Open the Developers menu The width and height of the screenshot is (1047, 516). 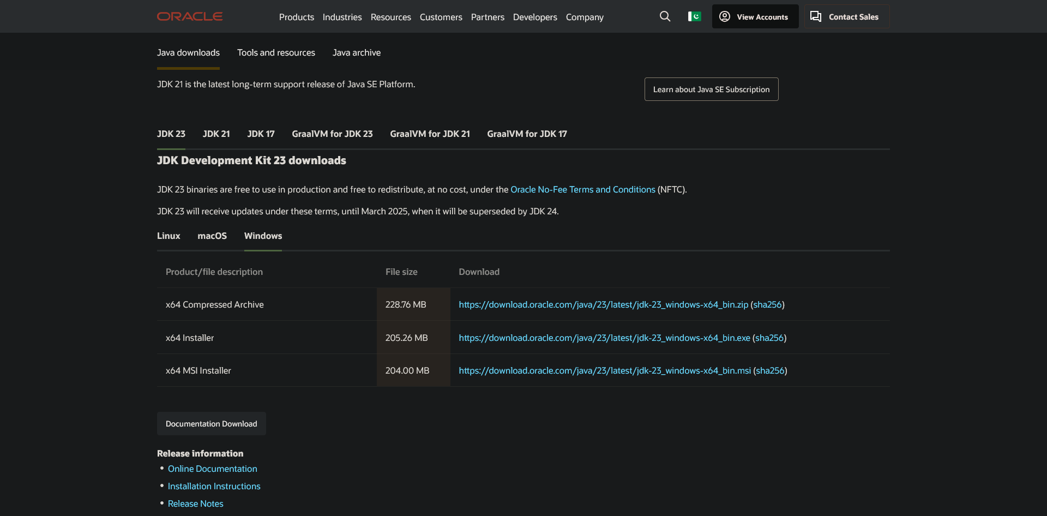pyautogui.click(x=534, y=17)
